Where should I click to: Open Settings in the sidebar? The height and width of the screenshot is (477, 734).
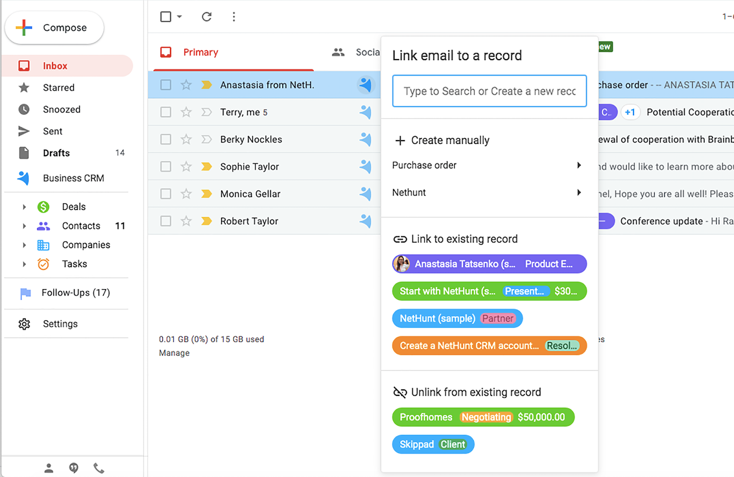tap(60, 324)
